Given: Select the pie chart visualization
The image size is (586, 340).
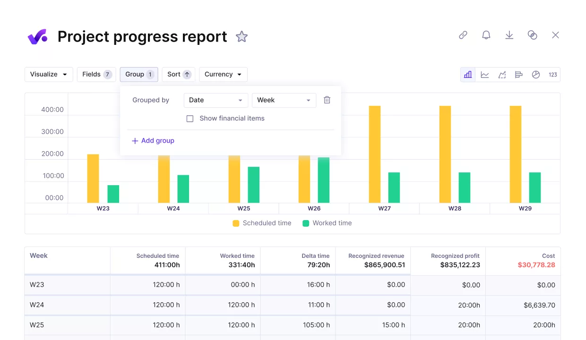Looking at the screenshot, I should pos(536,74).
